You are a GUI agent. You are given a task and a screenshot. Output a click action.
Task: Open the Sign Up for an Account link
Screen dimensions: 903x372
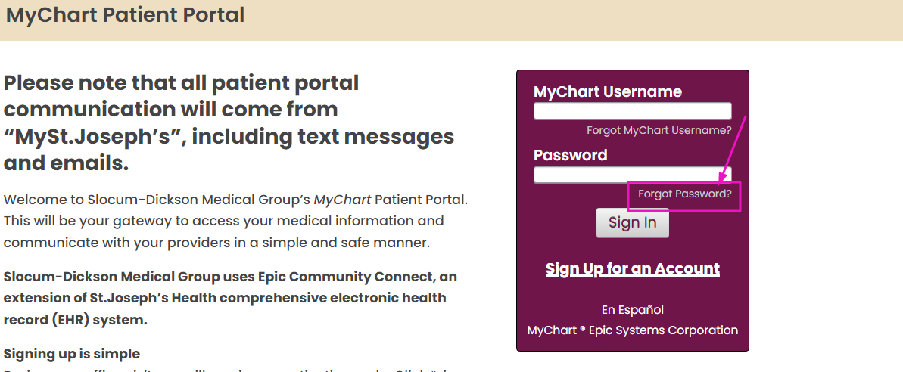click(x=632, y=268)
